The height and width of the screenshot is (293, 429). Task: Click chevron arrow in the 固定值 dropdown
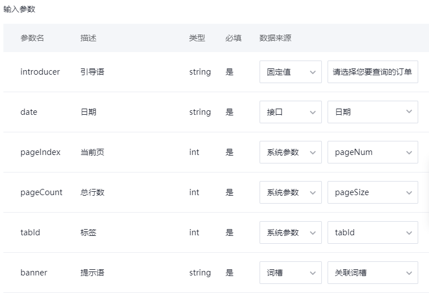coord(313,72)
